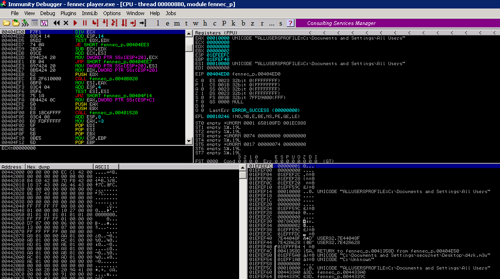Click the dump pane scrollbar up arrow
This screenshot has width=500, height=279.
[x=242, y=168]
